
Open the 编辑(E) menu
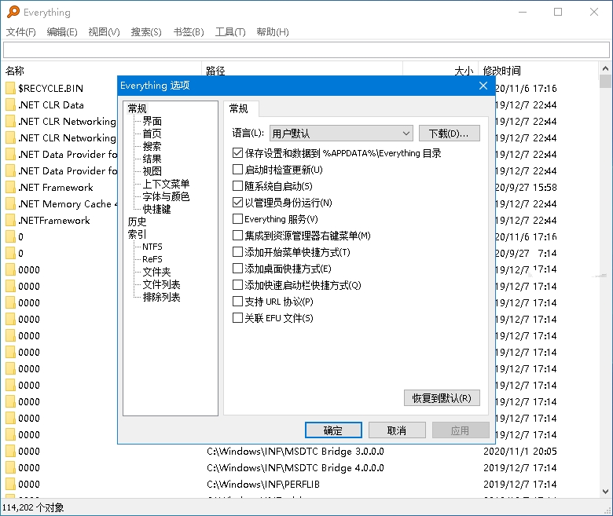[62, 32]
